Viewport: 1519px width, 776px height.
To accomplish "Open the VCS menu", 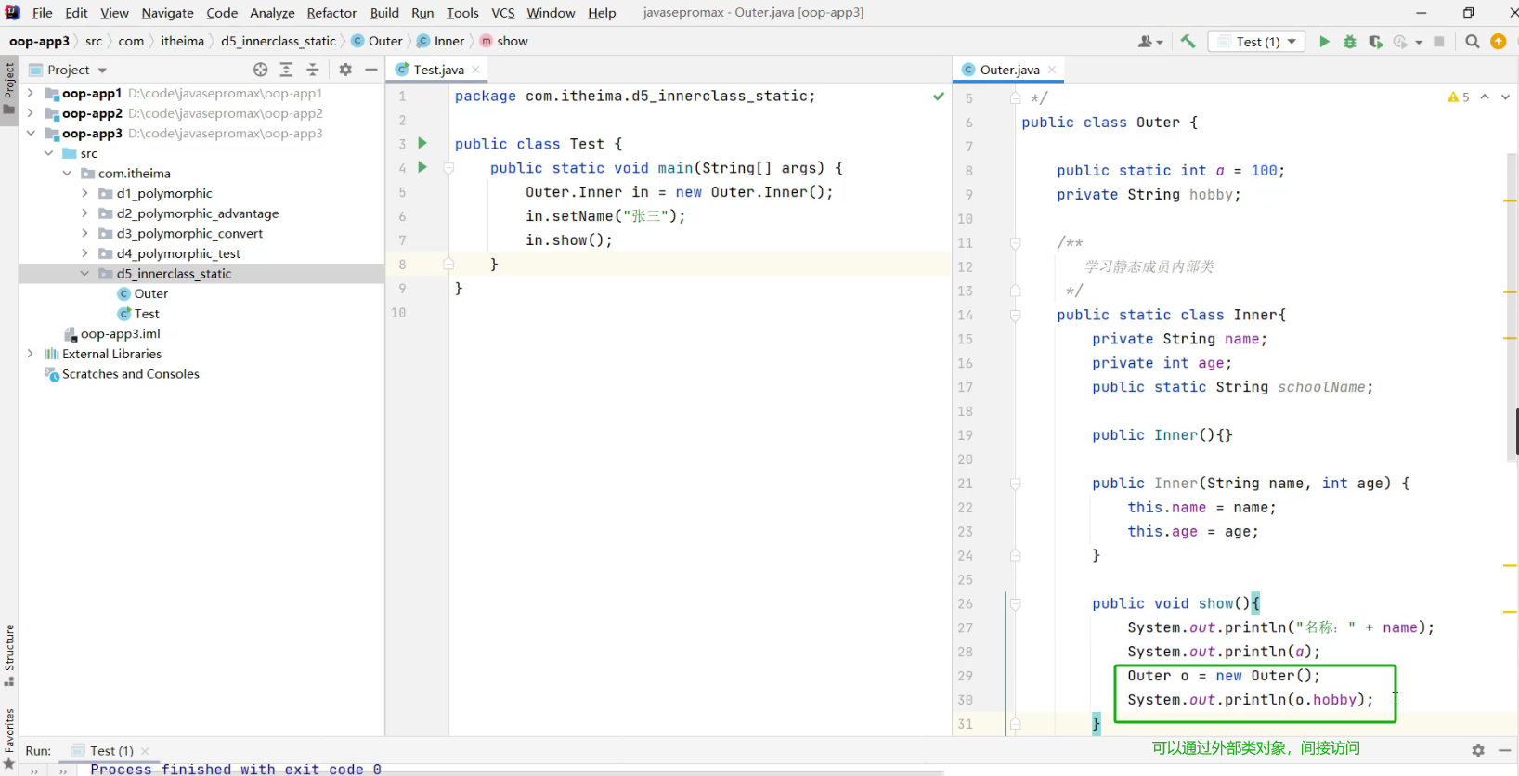I will pyautogui.click(x=502, y=13).
